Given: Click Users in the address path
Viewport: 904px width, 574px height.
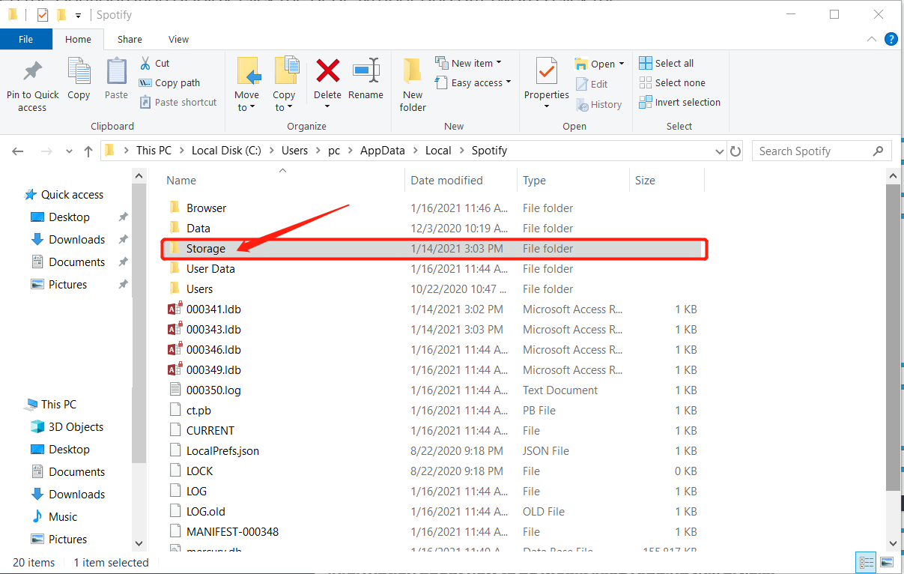Looking at the screenshot, I should tap(294, 151).
